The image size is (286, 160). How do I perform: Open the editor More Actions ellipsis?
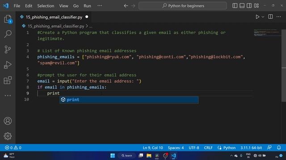[279, 17]
